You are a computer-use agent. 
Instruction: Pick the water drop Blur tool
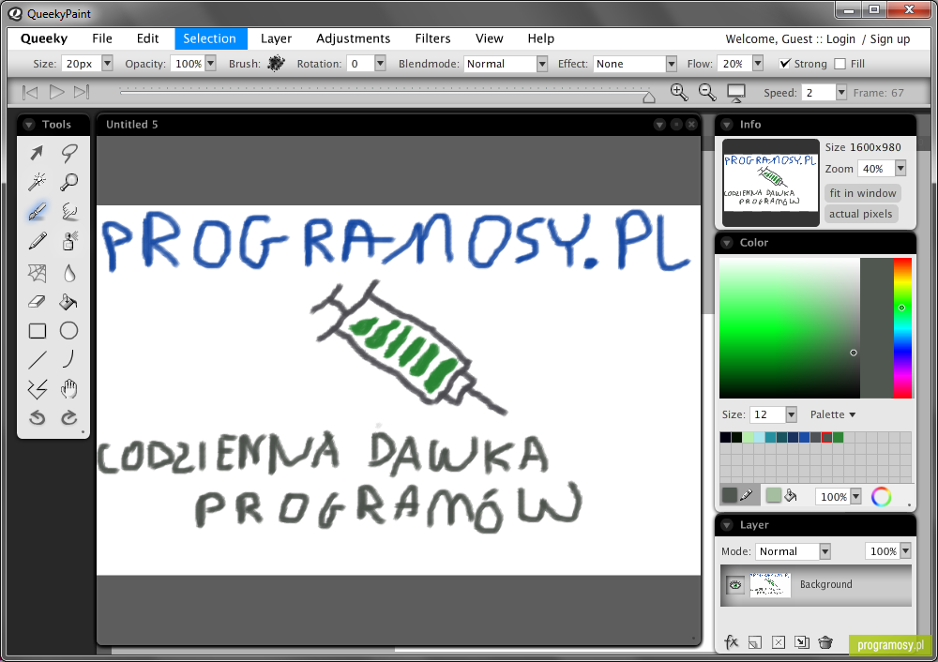click(x=68, y=273)
